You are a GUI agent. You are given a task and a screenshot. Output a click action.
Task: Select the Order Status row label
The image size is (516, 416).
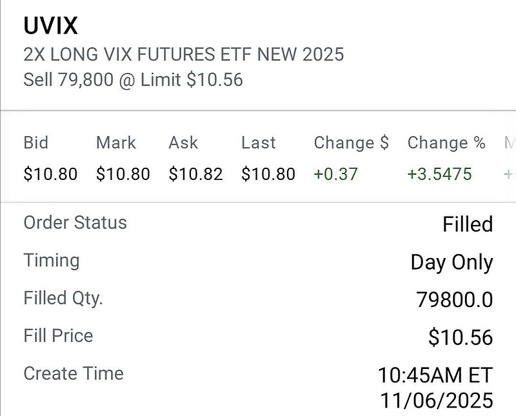[75, 223]
